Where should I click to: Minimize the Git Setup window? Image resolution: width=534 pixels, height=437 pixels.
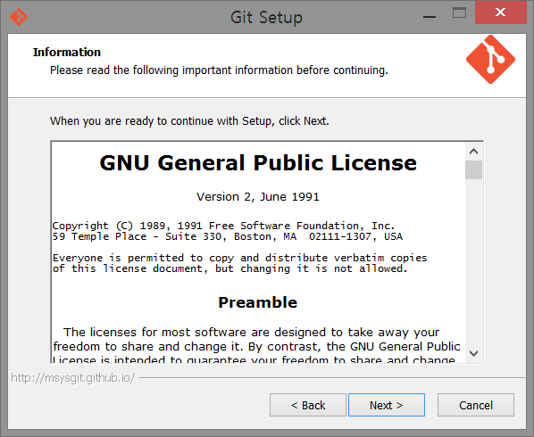[x=430, y=17]
